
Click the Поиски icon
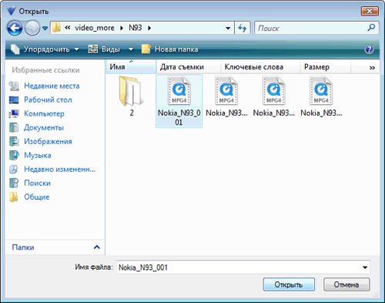[14, 183]
